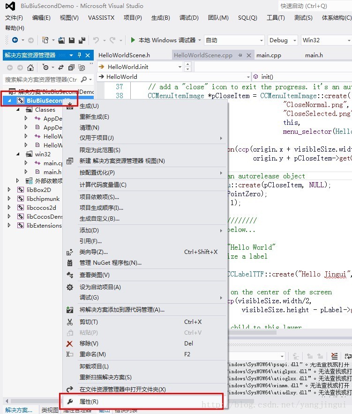Select 管理 NuGet 程序包(N)...
The image size is (352, 414).
(145, 263)
